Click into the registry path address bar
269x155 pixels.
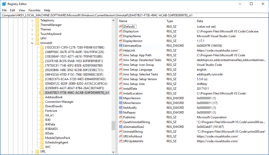[x=134, y=15]
